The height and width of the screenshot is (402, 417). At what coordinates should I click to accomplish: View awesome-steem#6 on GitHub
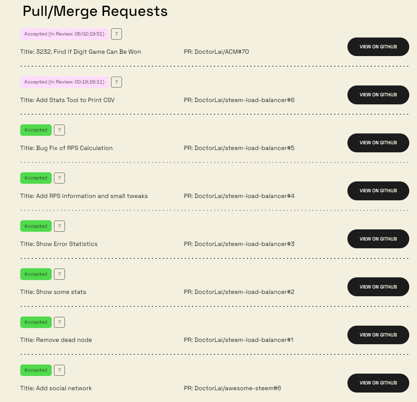(378, 383)
